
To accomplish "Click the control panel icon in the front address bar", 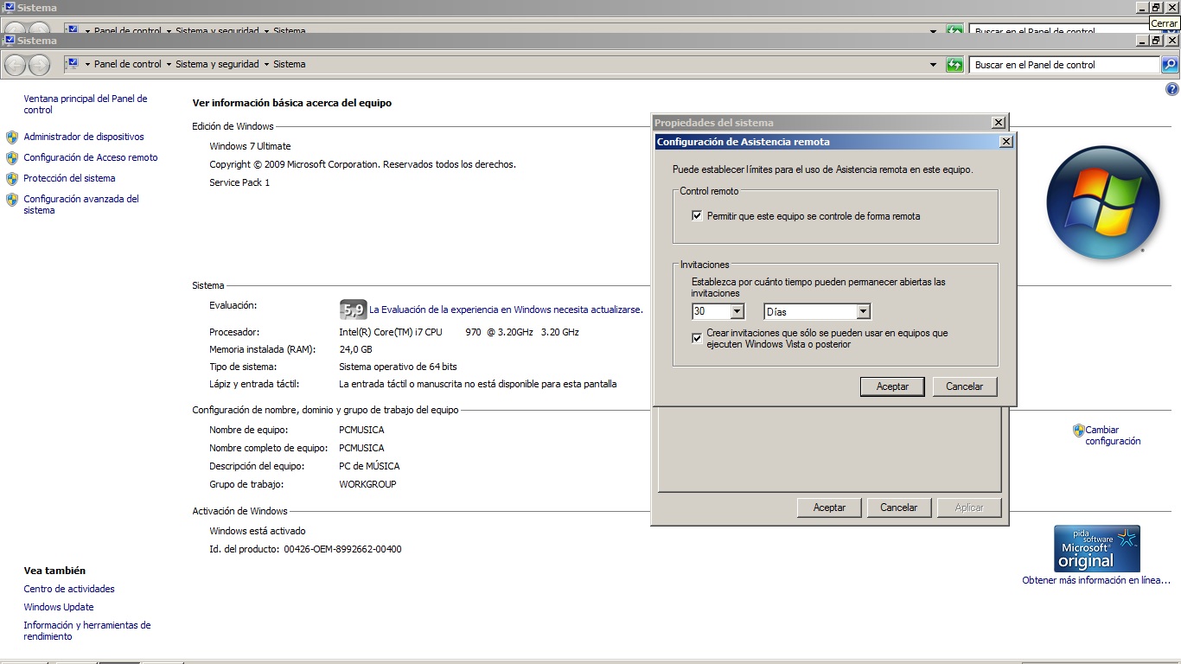I will coord(73,63).
